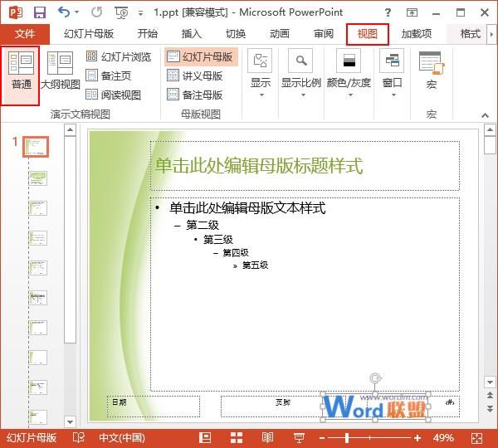
Task: Go to next slide double-arrow
Action: click(490, 408)
